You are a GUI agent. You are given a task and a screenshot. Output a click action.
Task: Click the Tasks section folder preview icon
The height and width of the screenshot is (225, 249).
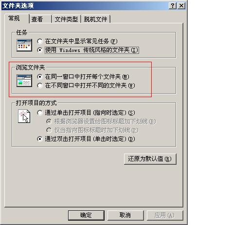(24, 45)
